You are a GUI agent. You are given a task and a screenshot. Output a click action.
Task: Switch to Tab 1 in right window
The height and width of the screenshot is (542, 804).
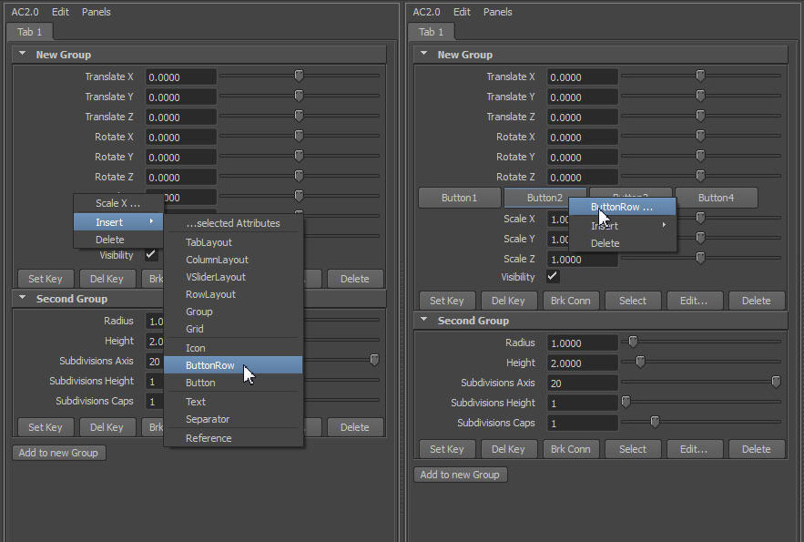431,32
